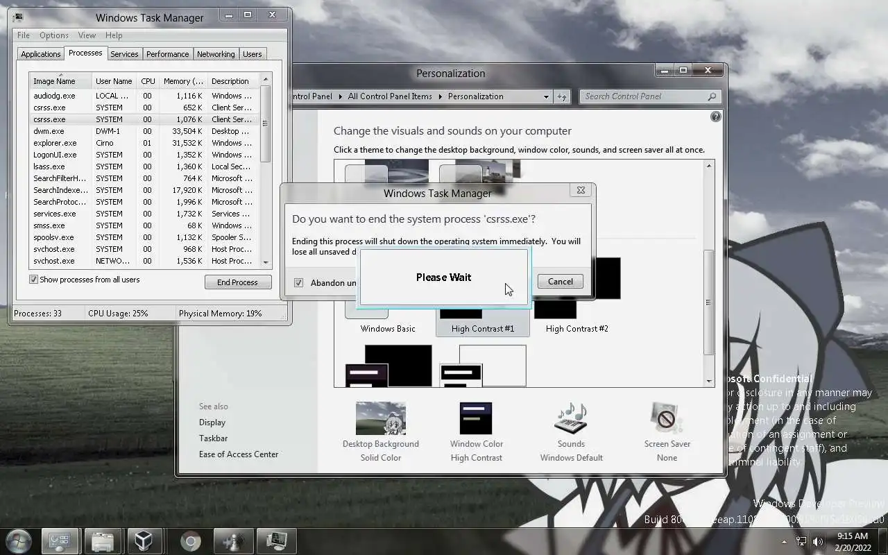888x555 pixels.
Task: Click themes list scroll up arrow
Action: tap(709, 166)
